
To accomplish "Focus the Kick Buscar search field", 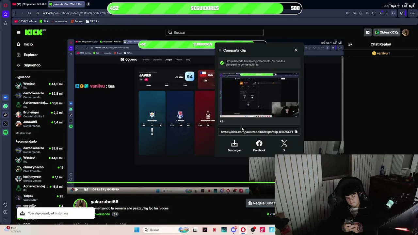I will click(215, 33).
